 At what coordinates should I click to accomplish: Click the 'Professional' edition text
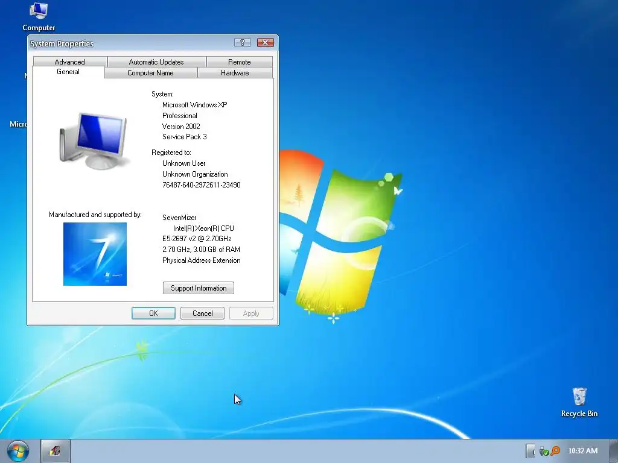click(180, 116)
